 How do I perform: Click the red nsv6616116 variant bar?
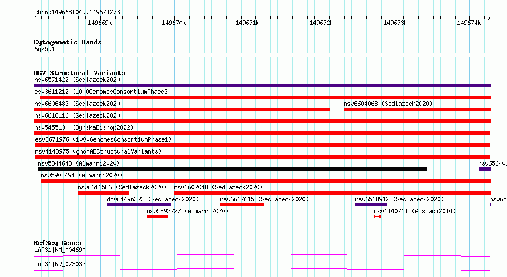coord(262,121)
